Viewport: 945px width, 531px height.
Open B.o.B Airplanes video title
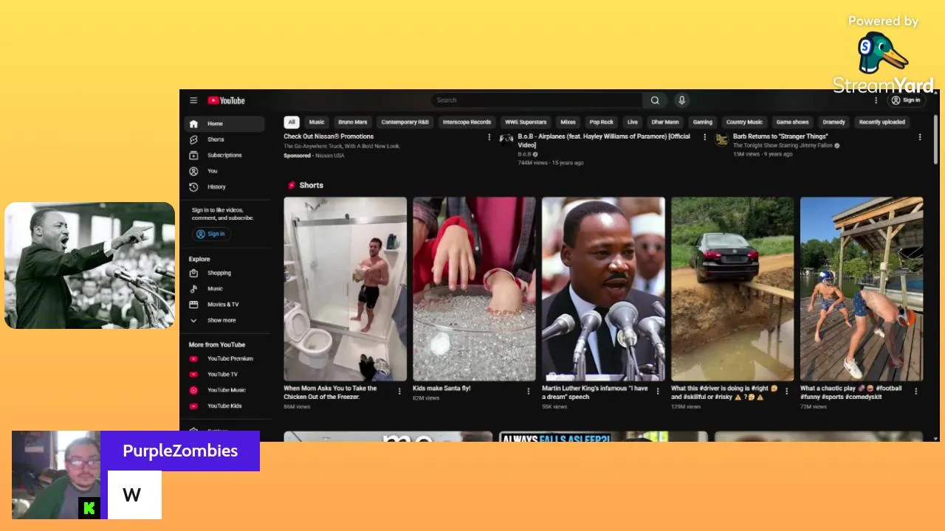[x=604, y=141]
